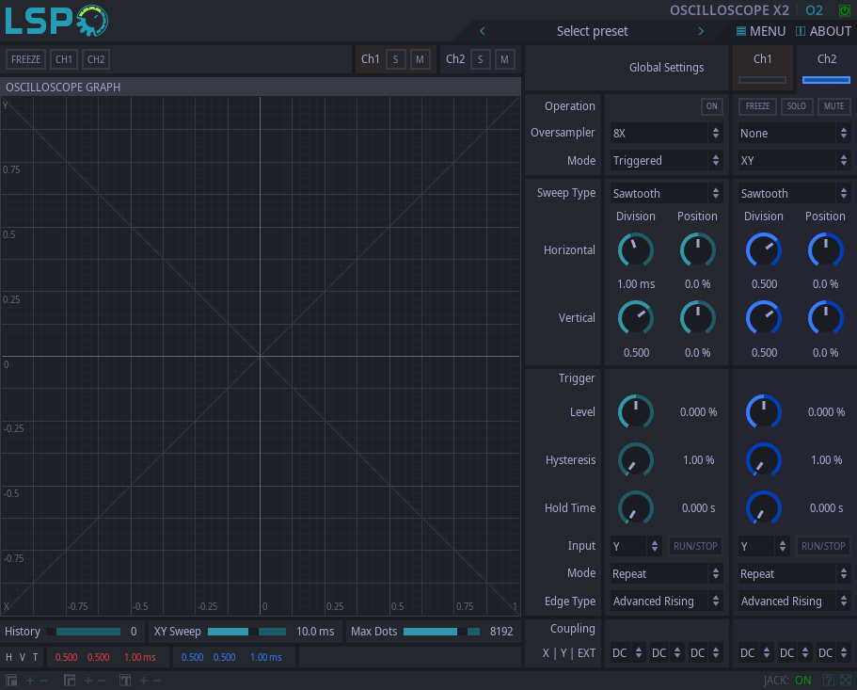Go to the previous preset arrow
857x690 pixels.
[483, 31]
